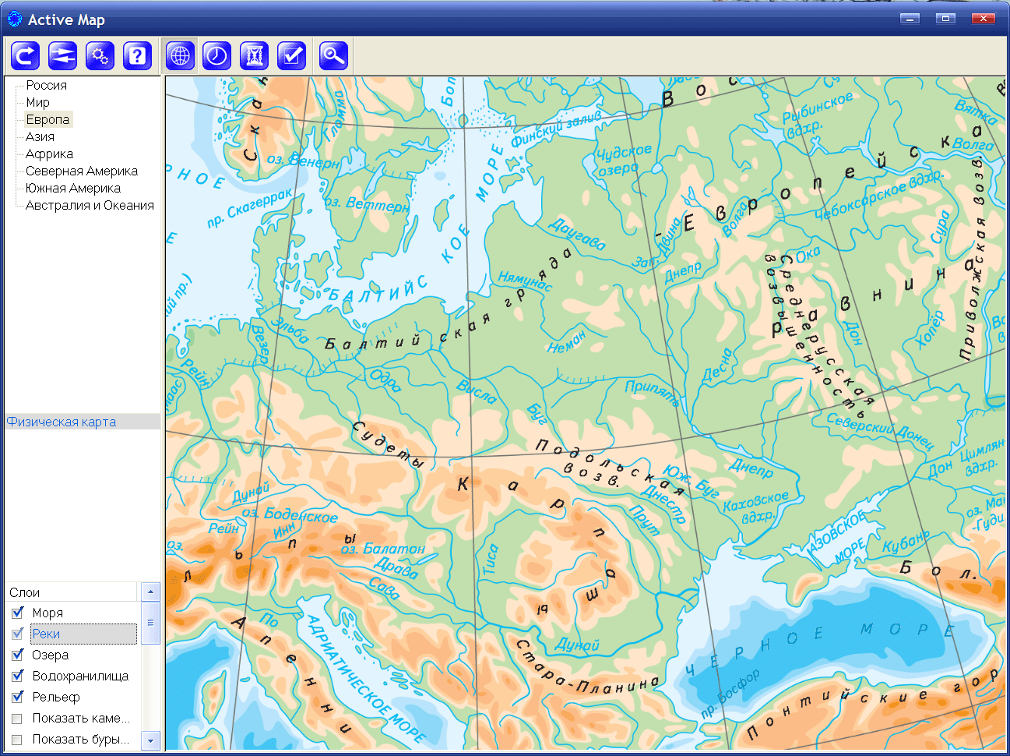Click the clock toolbar icon
This screenshot has width=1010, height=756.
tap(217, 55)
